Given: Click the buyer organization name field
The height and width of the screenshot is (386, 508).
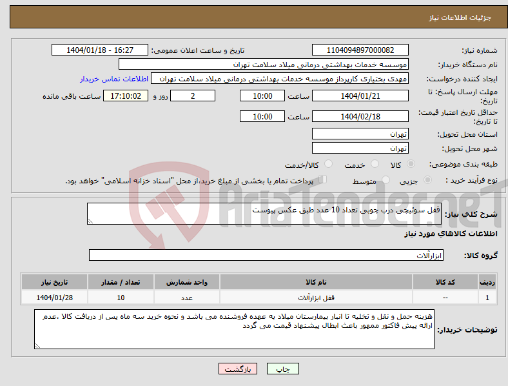Looking at the screenshot, I should 264,64.
